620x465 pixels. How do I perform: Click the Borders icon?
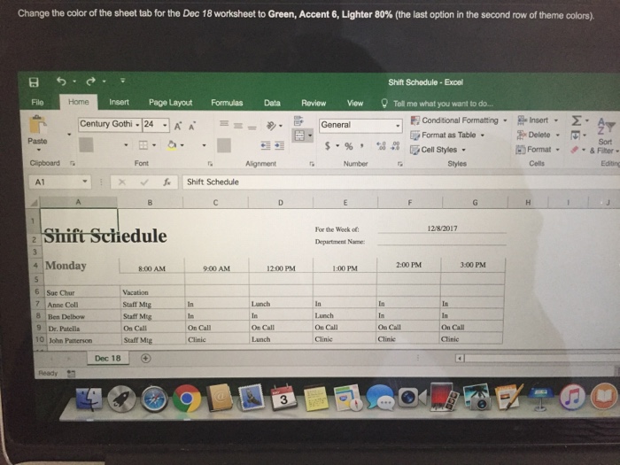pos(143,145)
